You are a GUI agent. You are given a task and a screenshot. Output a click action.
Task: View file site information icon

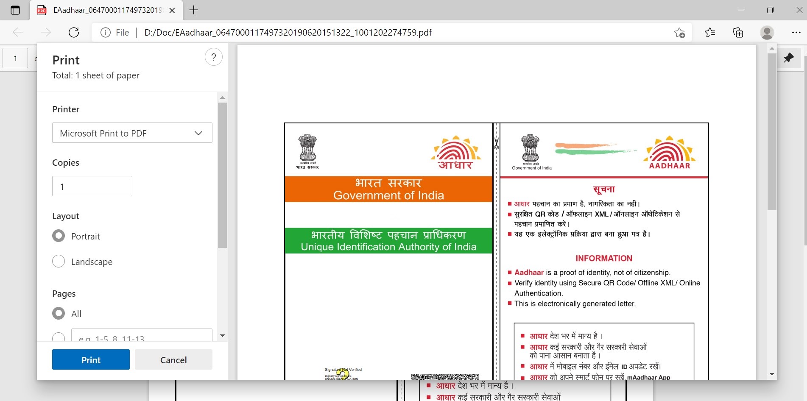(106, 33)
